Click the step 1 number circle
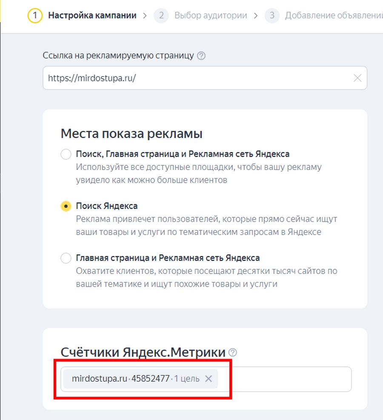The image size is (383, 420). point(35,16)
